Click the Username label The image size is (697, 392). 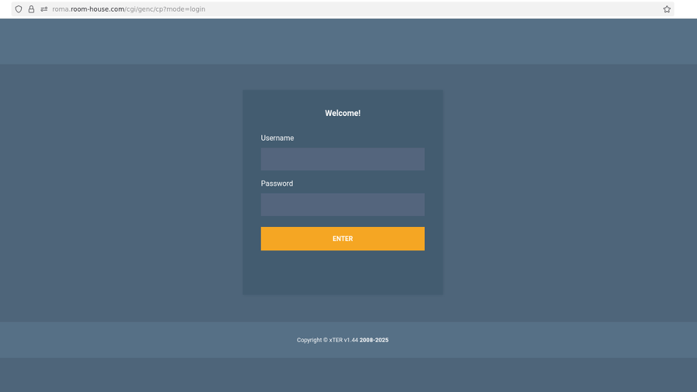(x=277, y=138)
